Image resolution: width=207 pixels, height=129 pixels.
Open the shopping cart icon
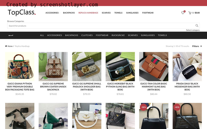(190, 13)
